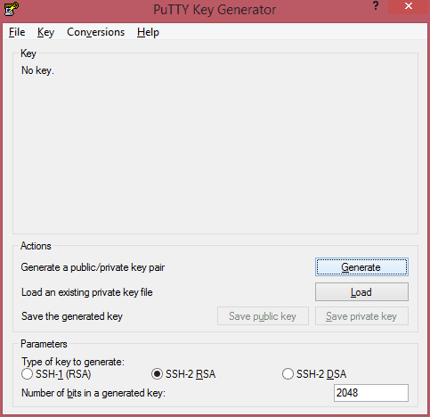Screen dimensions: 430x417
Task: Click the Save private key button
Action: pyautogui.click(x=361, y=316)
